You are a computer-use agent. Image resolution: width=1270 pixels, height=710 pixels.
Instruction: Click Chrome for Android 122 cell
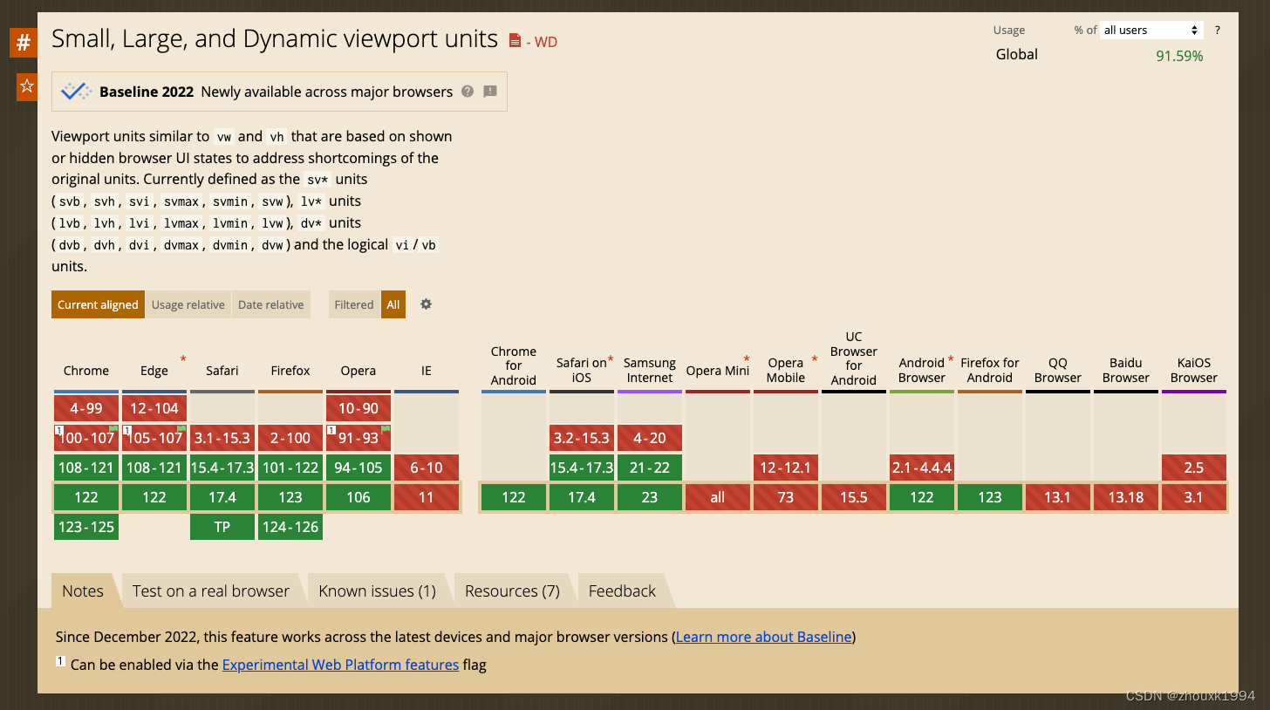(514, 497)
